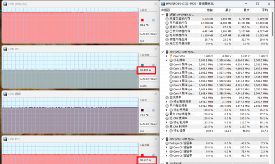This screenshot has width=275, height=164.
Task: Click the 120.000 max value field in GPU PPT graph
Action: click(x=148, y=145)
